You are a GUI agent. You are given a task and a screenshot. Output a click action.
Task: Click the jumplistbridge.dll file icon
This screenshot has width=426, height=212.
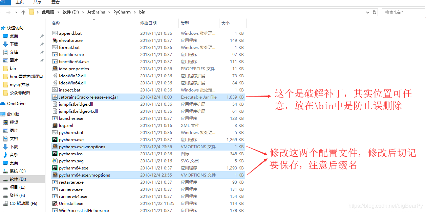click(x=55, y=104)
